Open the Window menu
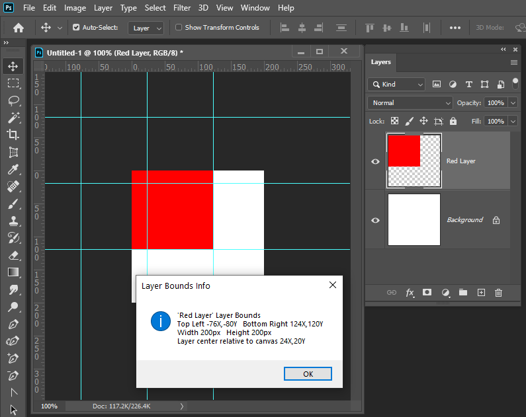Viewport: 526px width, 417px height. [x=255, y=8]
